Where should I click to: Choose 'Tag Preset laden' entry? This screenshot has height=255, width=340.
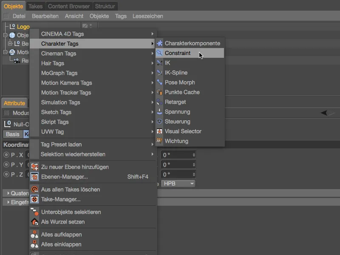(x=93, y=144)
